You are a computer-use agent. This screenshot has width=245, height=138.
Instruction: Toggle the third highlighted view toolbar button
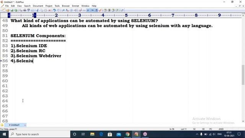(96, 10)
